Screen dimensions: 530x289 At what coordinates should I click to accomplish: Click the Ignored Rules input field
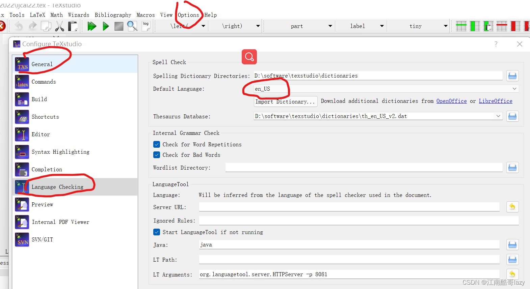coord(359,221)
